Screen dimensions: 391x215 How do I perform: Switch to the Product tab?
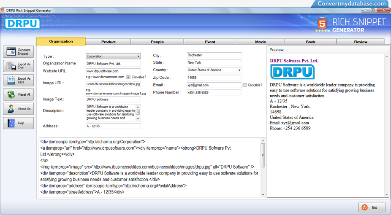click(108, 42)
